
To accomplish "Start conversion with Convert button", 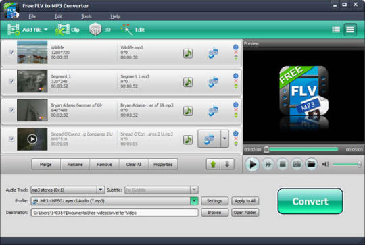I will tap(310, 201).
